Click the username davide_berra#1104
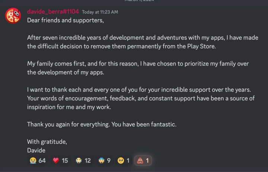This screenshot has width=268, height=172. tap(53, 12)
